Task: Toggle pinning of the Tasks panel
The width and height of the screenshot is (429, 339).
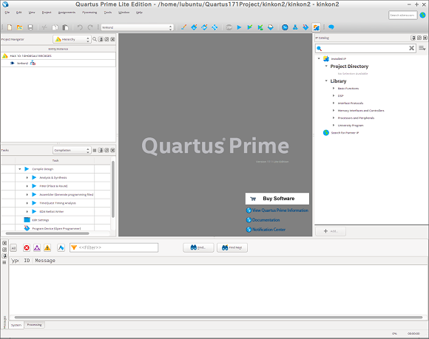Action: pos(101,150)
